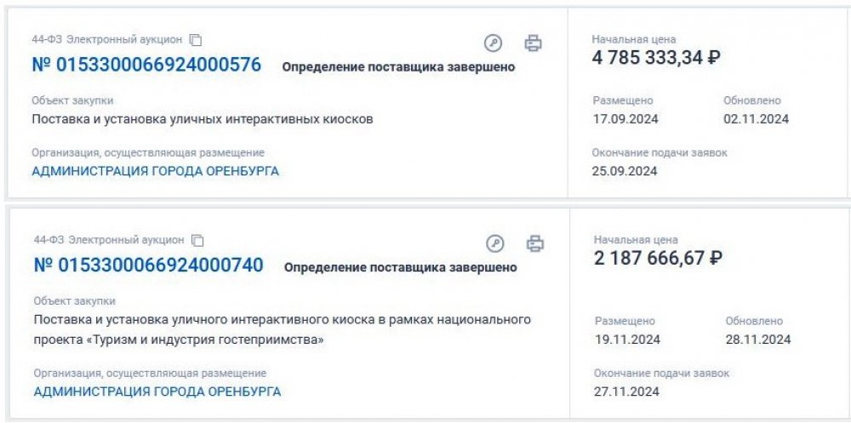This screenshot has height=423, width=851.
Task: Click the starting price 2 187 666,67 ₽
Action: coord(658,258)
